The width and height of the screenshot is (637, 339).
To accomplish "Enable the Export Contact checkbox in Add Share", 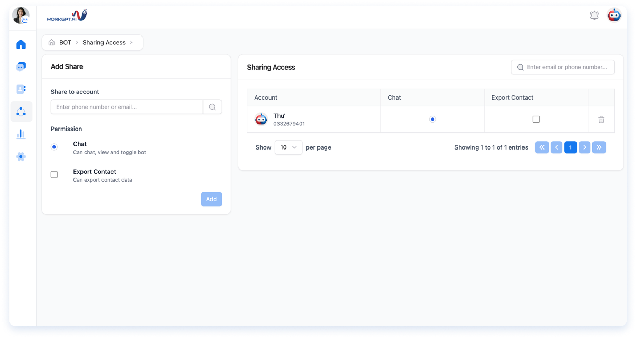I will 54,175.
